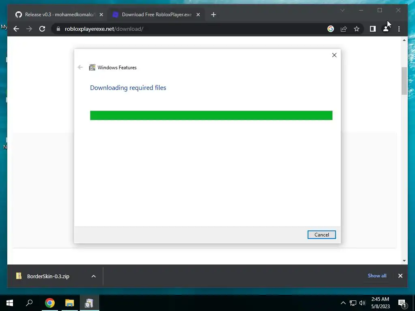Open the notification center icon
The width and height of the screenshot is (415, 311).
click(402, 303)
